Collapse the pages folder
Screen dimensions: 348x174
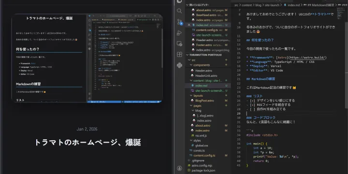[191, 106]
